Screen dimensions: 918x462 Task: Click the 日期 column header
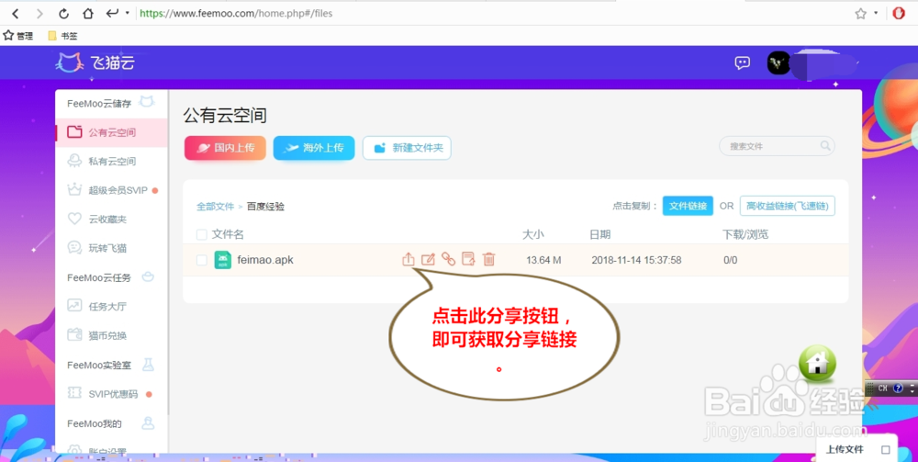point(599,235)
